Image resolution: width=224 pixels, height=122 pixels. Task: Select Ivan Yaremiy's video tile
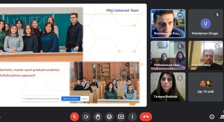pos(205,55)
